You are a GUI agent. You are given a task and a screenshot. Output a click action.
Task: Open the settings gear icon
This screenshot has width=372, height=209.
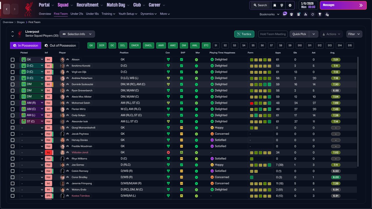(290, 5)
